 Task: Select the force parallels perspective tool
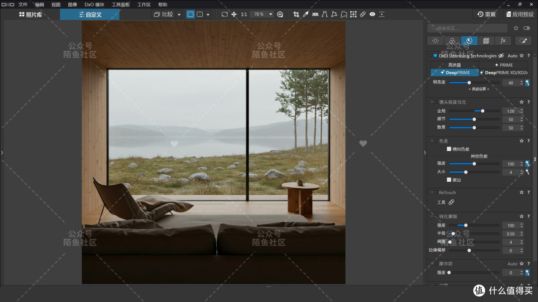point(325,14)
